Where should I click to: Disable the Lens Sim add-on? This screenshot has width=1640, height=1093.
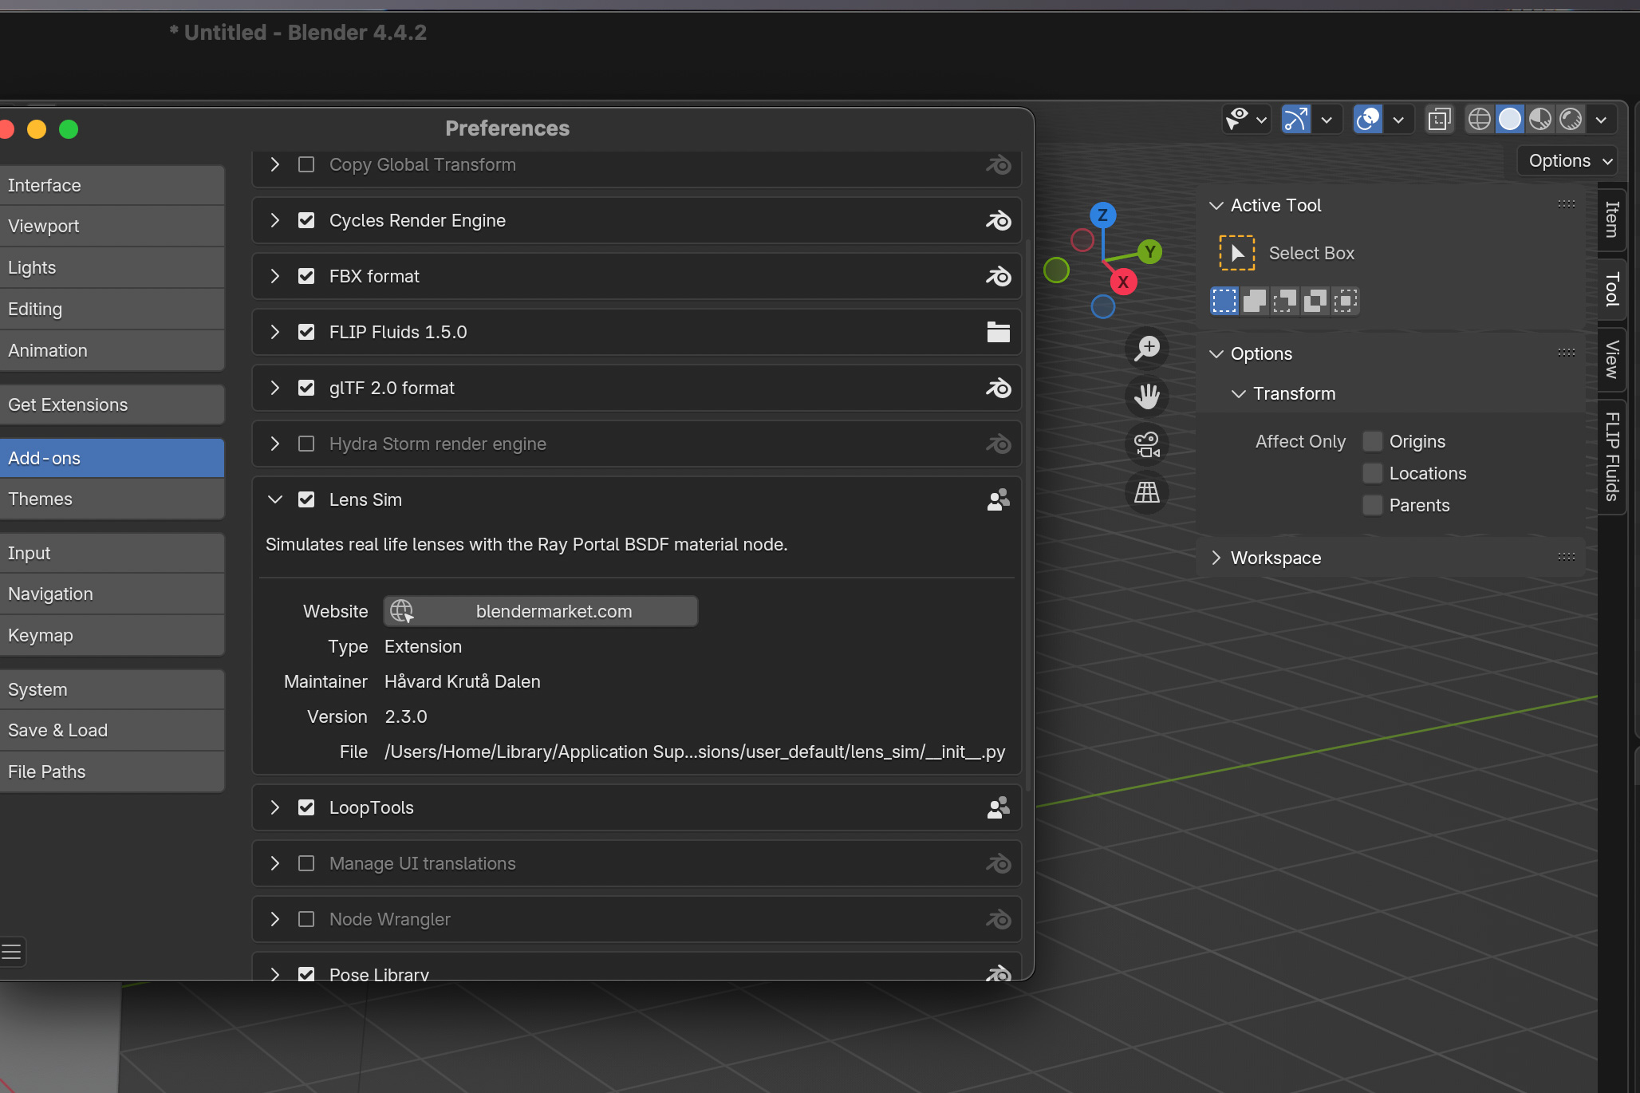tap(306, 499)
